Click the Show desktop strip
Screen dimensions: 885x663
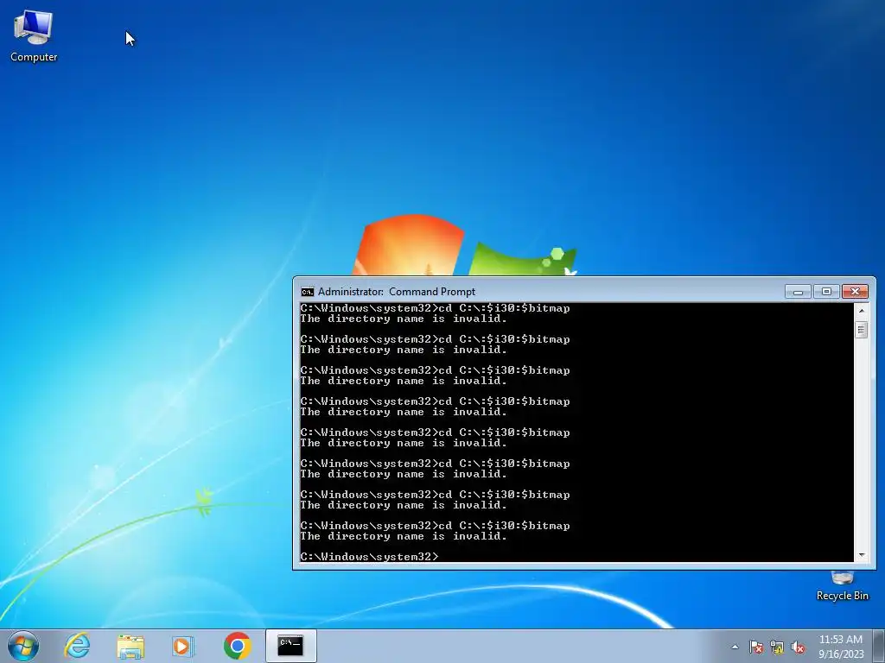(879, 646)
